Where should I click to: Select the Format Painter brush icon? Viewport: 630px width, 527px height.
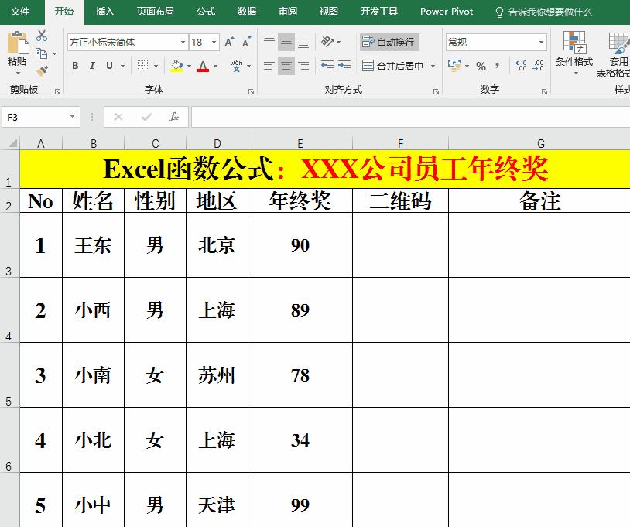point(42,70)
